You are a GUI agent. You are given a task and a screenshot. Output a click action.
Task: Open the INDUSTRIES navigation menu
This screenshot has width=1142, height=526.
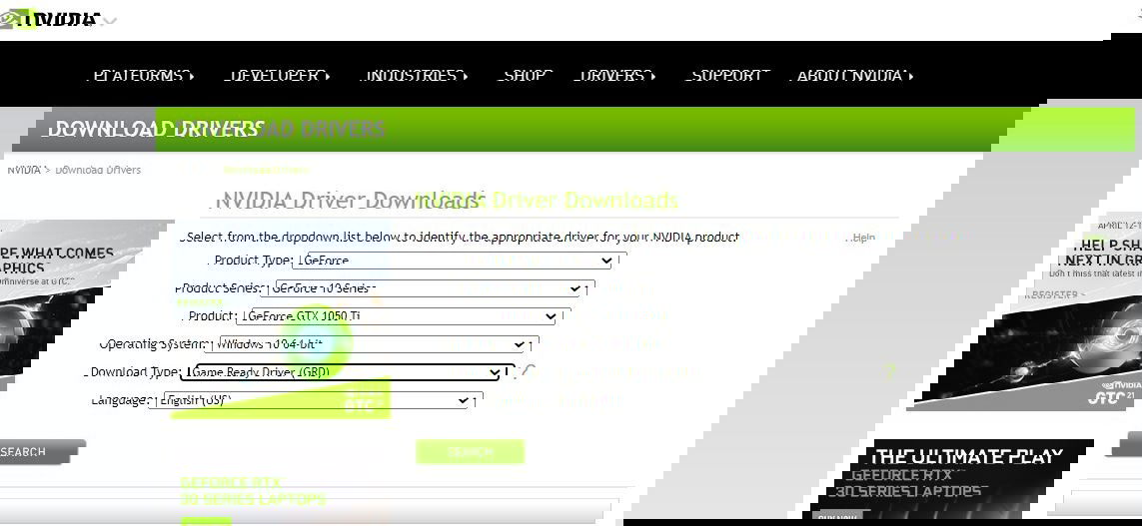[416, 76]
